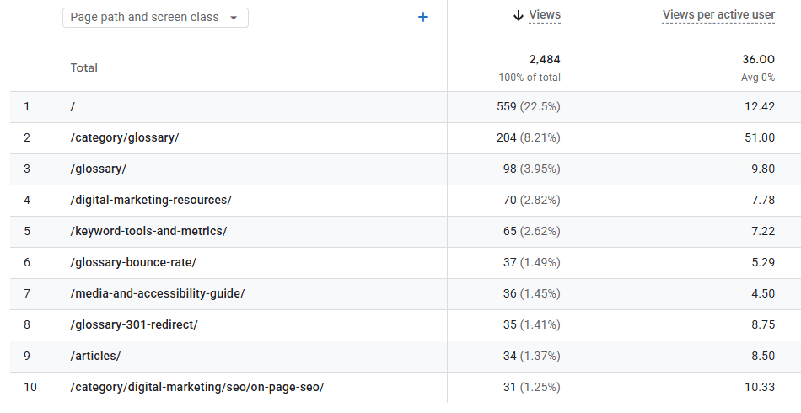Image resolution: width=801 pixels, height=413 pixels.
Task: Select the /media-and-accessibility-guide/ page path
Action: [x=158, y=293]
